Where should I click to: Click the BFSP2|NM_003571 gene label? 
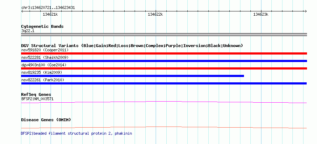click(x=37, y=99)
